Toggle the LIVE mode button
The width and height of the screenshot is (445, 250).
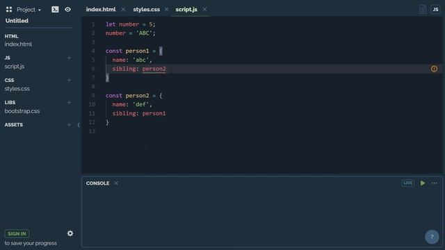click(x=408, y=183)
